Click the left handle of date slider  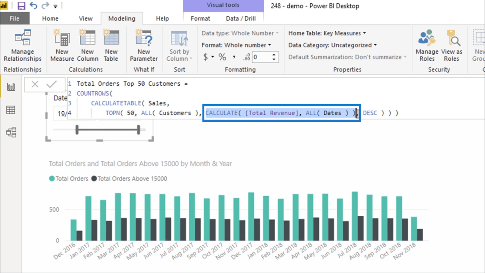(77, 130)
